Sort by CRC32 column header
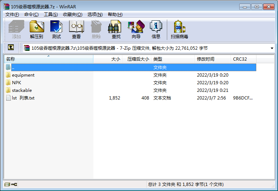 (x=243, y=59)
